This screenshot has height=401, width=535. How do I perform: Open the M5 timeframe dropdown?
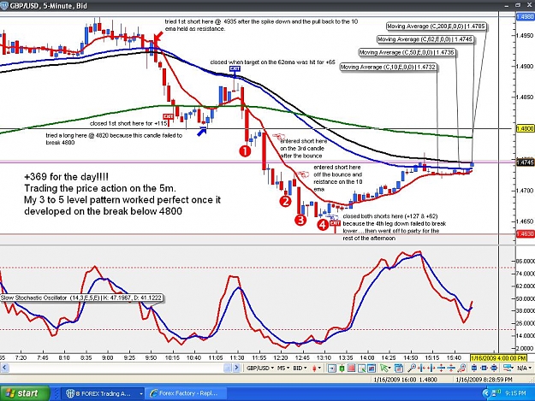[x=282, y=368]
